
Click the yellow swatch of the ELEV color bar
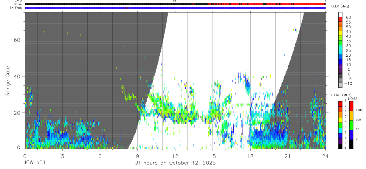point(340,33)
